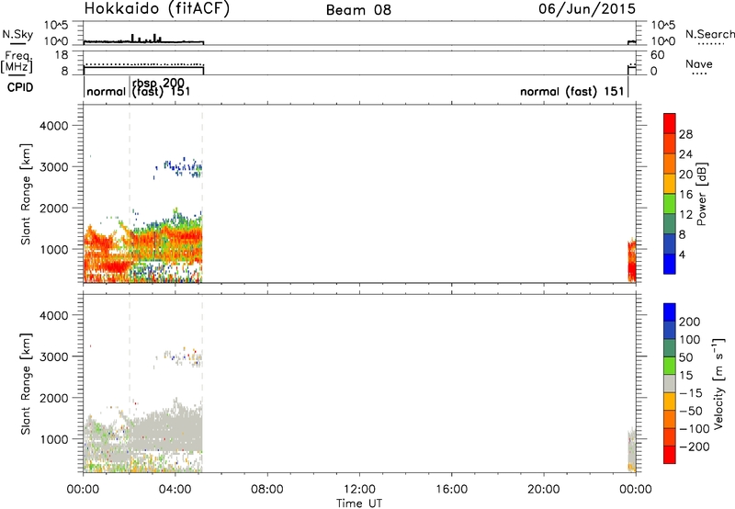Click the "100" tick on the Velocity colorbar
The width and height of the screenshot is (735, 509).
pyautogui.click(x=690, y=340)
